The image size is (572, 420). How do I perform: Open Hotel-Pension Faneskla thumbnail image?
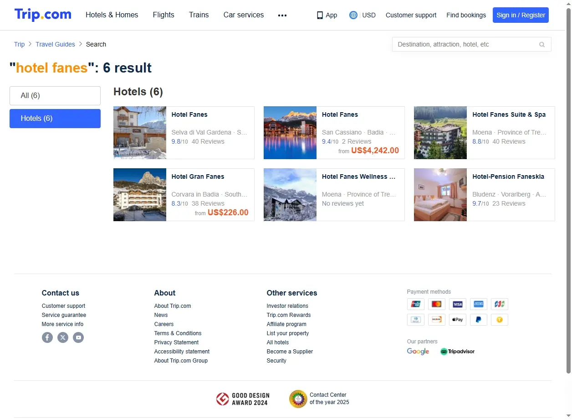(x=440, y=195)
